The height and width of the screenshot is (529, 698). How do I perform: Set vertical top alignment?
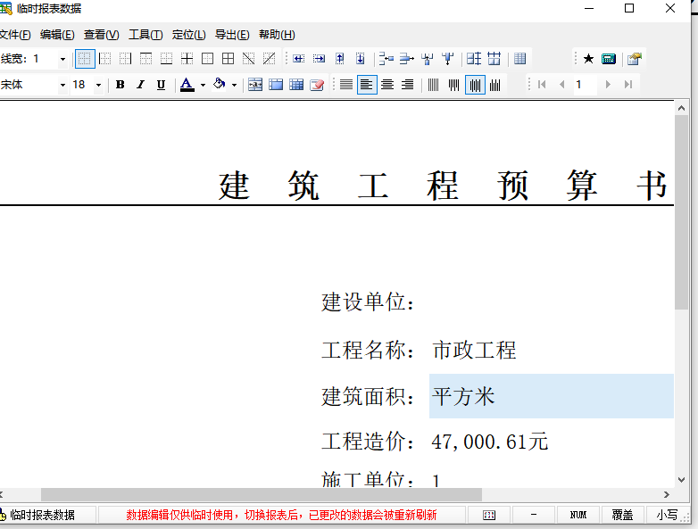coord(454,85)
